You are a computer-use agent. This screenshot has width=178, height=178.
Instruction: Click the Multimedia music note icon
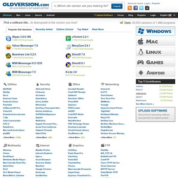(x=5, y=145)
